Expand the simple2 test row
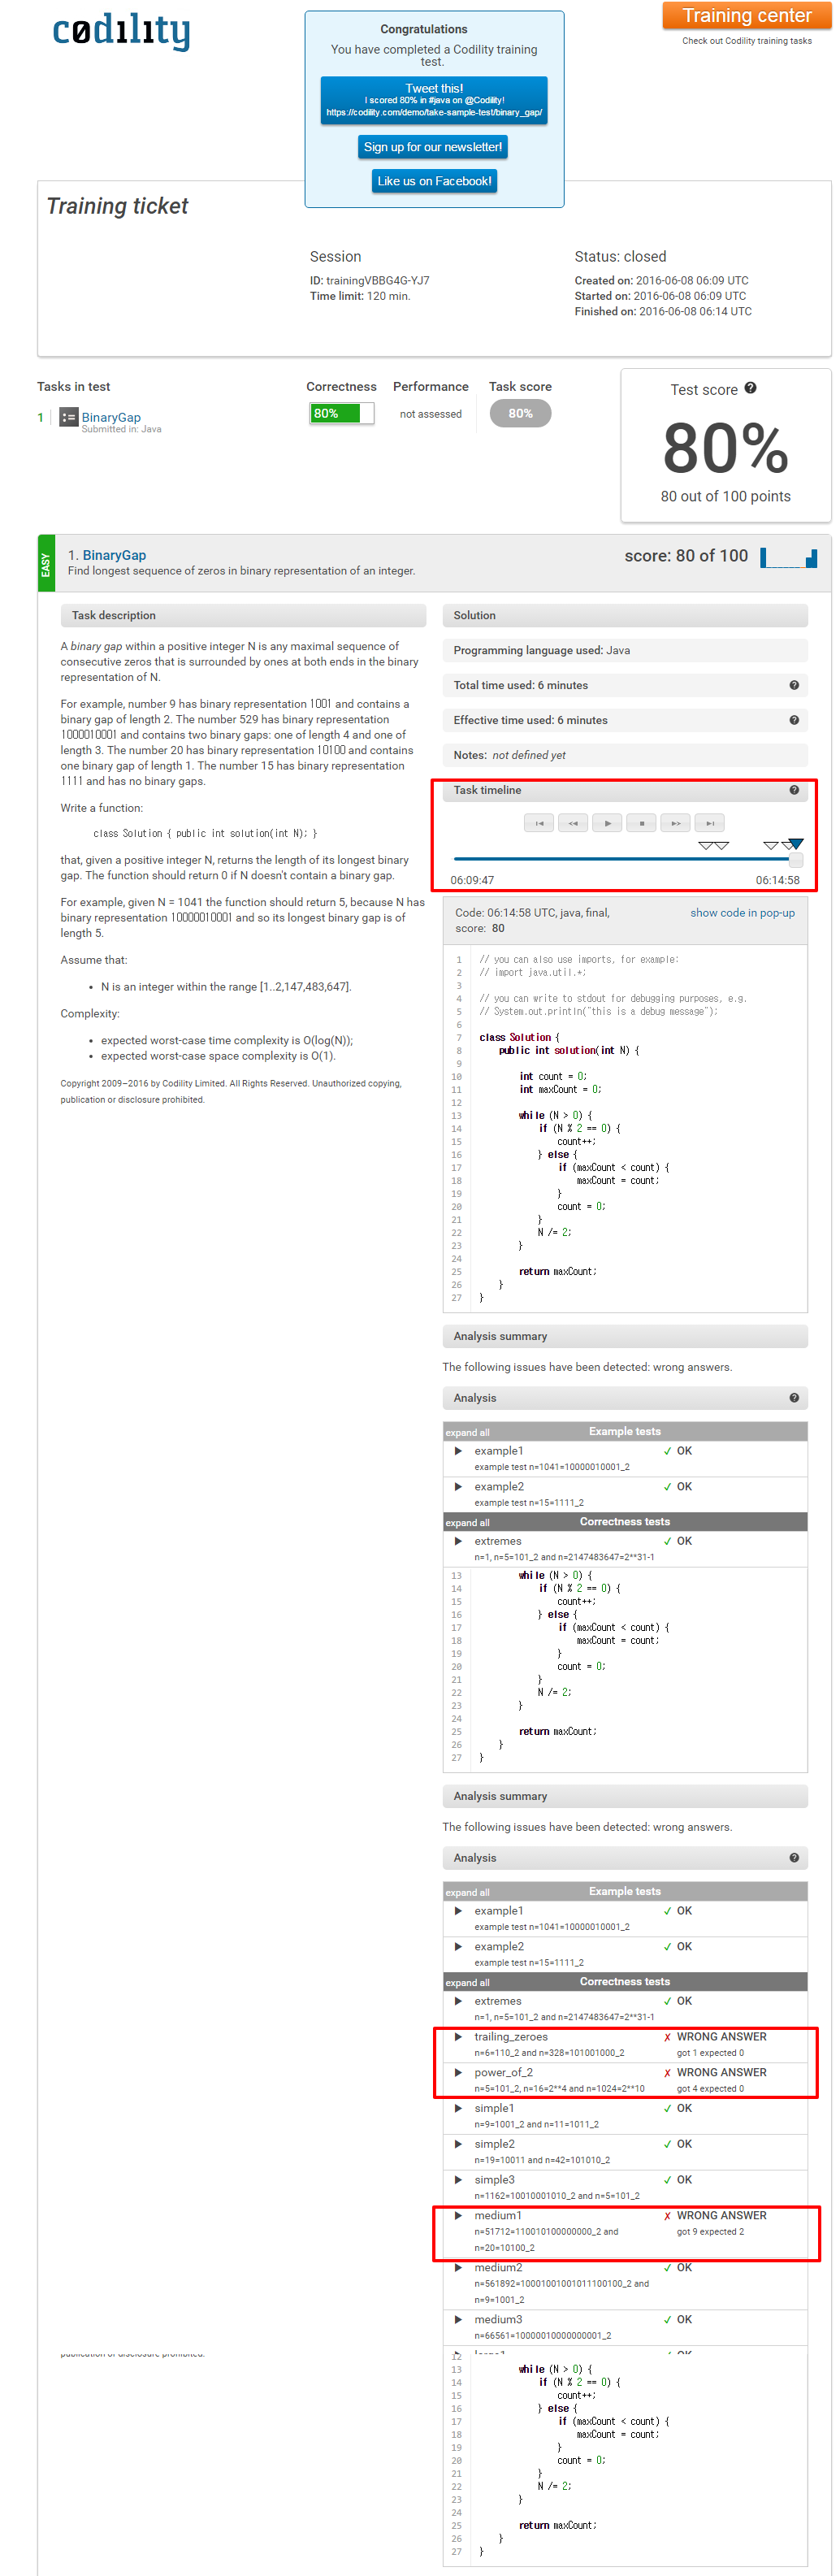Screen dimensions: 840x2576 pyautogui.click(x=458, y=2144)
